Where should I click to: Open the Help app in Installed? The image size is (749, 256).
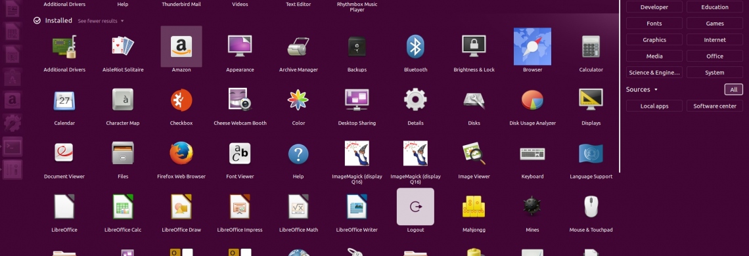pyautogui.click(x=298, y=154)
